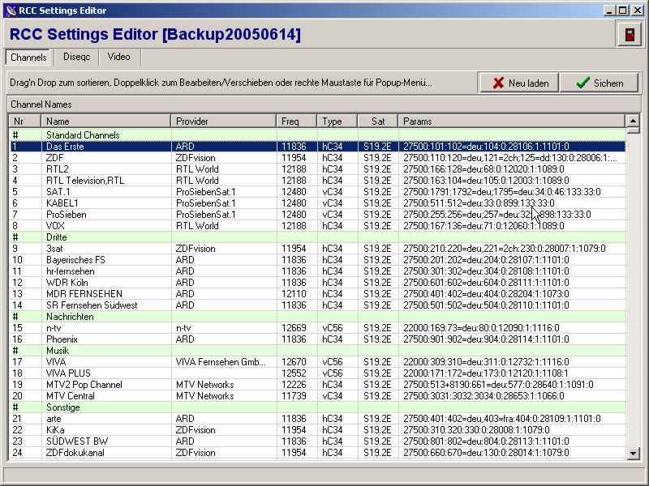Select the Musik group row
This screenshot has height=486, width=649.
[317, 351]
